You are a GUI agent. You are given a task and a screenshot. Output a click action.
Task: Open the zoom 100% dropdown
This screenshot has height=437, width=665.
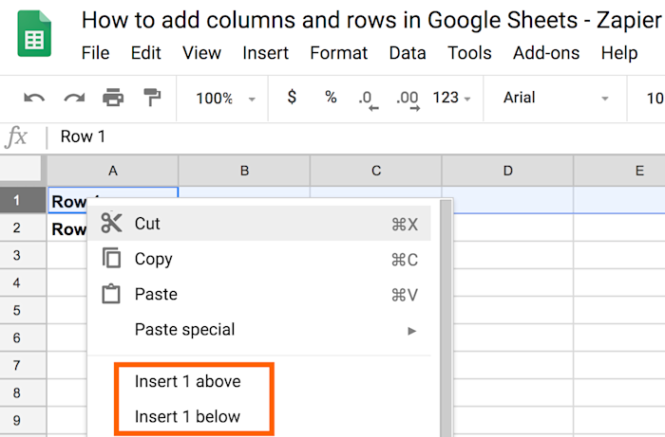click(226, 99)
